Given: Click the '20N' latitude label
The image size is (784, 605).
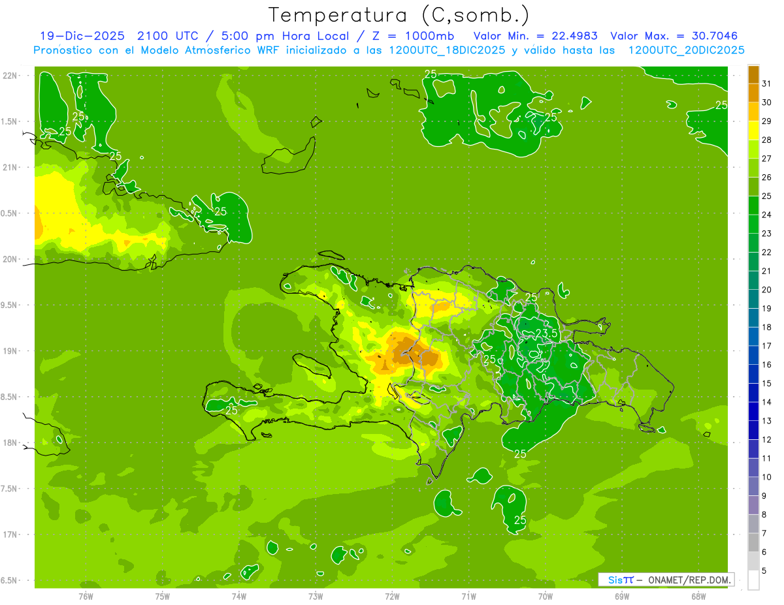Looking at the screenshot, I should (11, 259).
